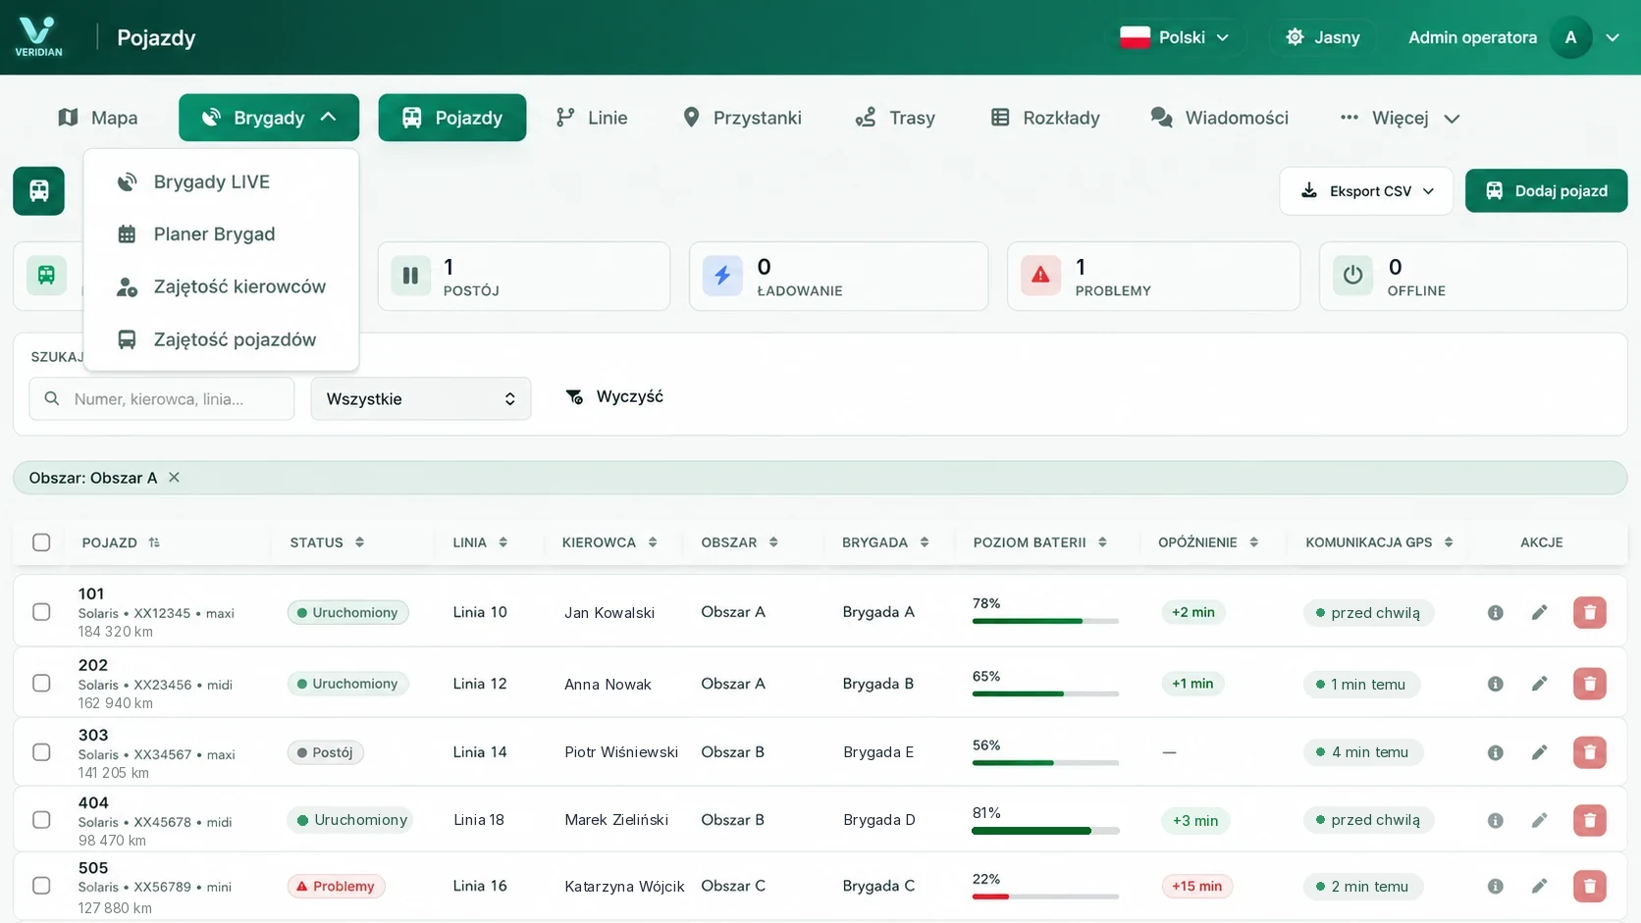Expand the admin account chevron
Image resolution: width=1641 pixels, height=923 pixels.
tap(1613, 37)
